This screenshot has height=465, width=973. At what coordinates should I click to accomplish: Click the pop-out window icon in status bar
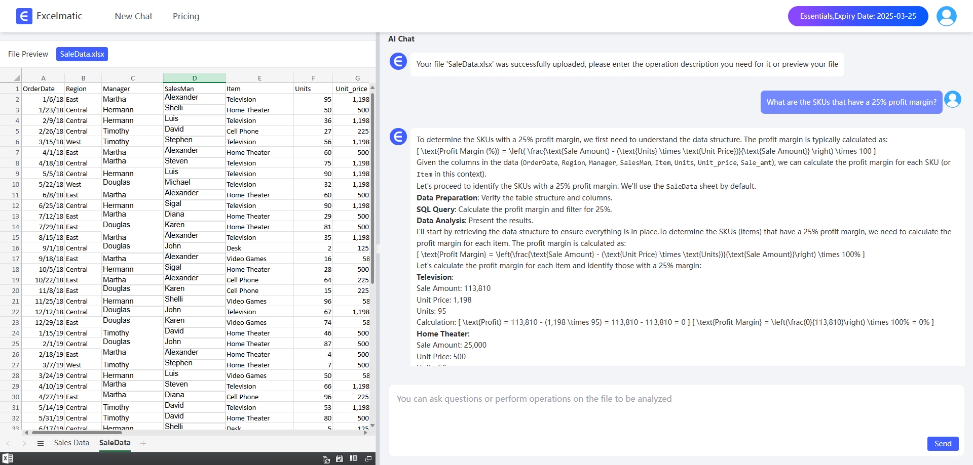click(368, 458)
